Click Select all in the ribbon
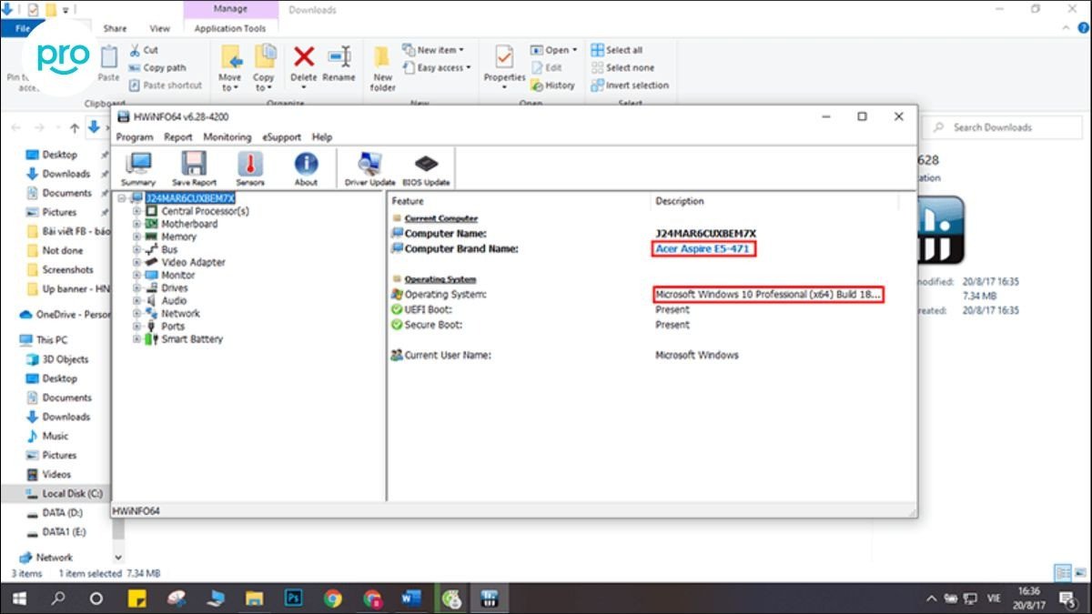 coord(623,50)
